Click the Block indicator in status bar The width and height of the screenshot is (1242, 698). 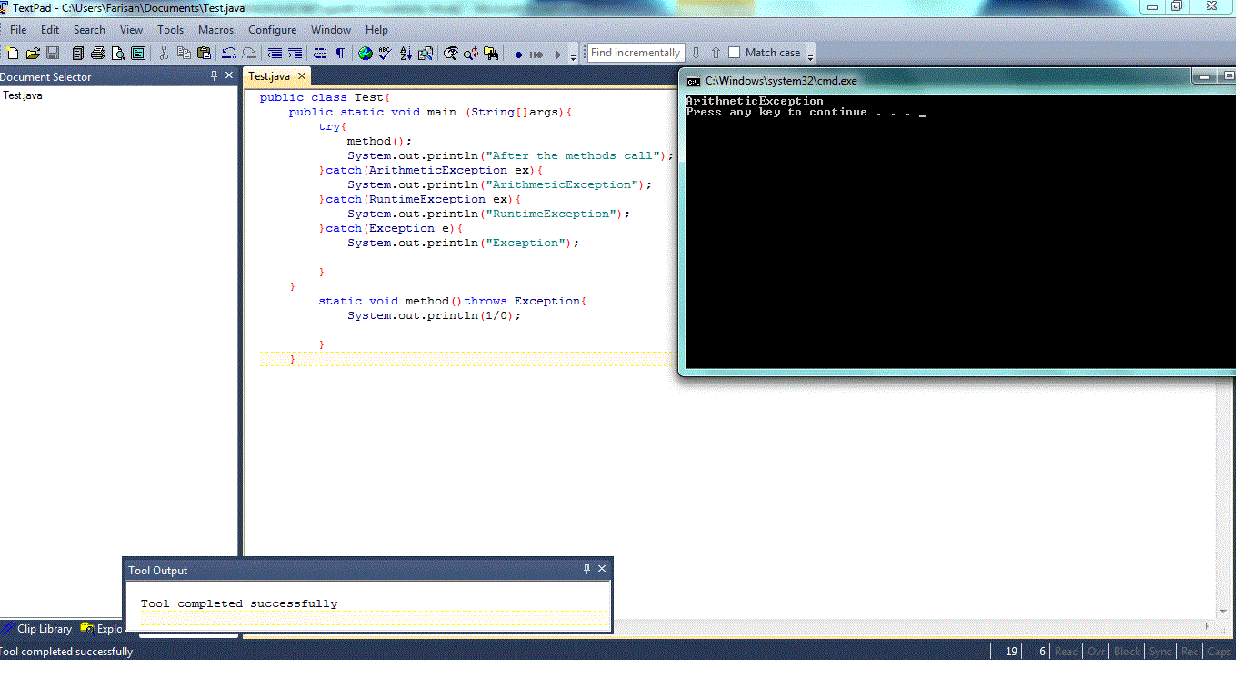[x=1127, y=652]
